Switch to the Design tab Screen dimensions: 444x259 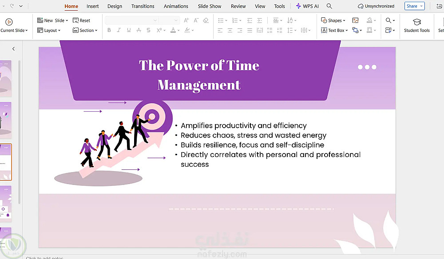pos(115,6)
